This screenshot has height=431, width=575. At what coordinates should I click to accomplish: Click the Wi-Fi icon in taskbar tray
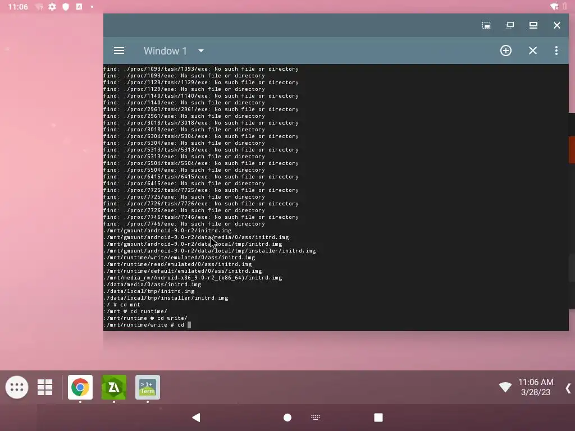(505, 387)
